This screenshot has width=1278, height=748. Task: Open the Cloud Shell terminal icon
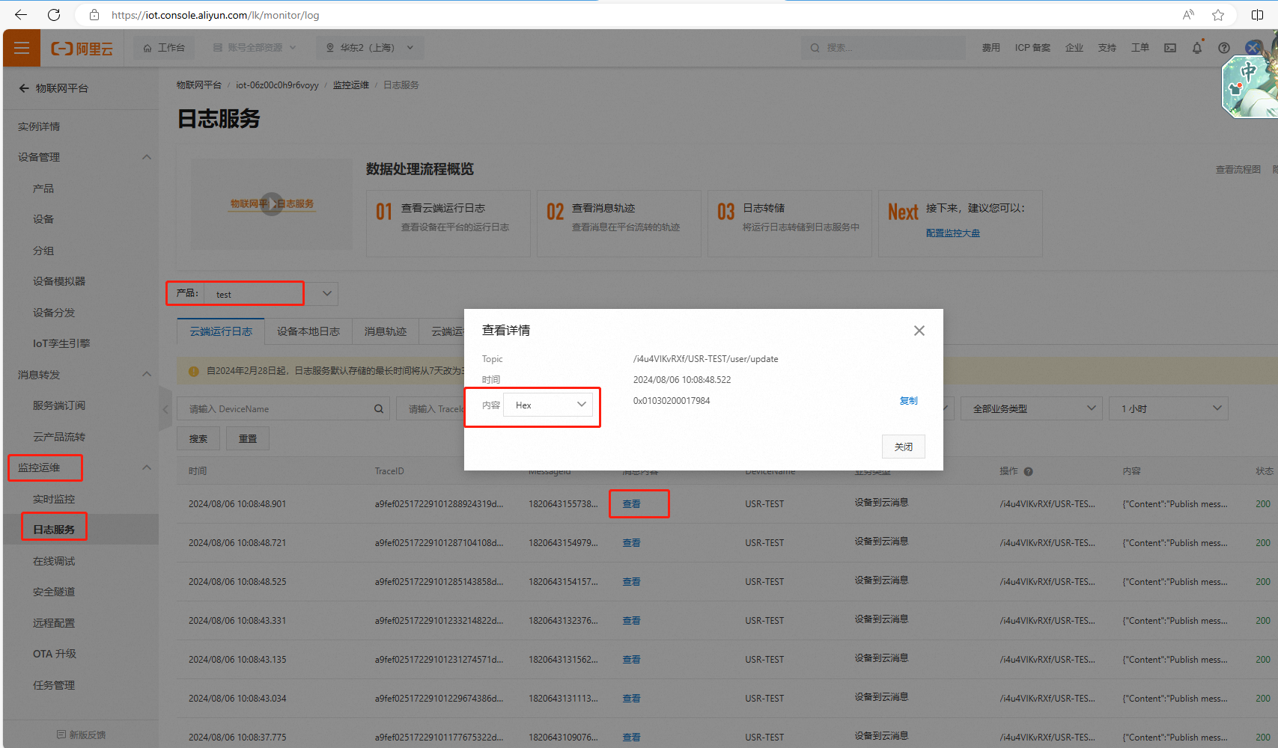tap(1169, 48)
